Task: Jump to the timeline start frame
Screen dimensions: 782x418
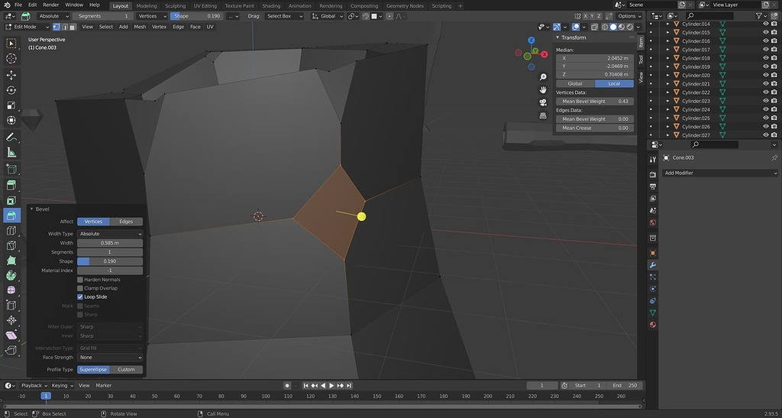Action: pos(306,386)
